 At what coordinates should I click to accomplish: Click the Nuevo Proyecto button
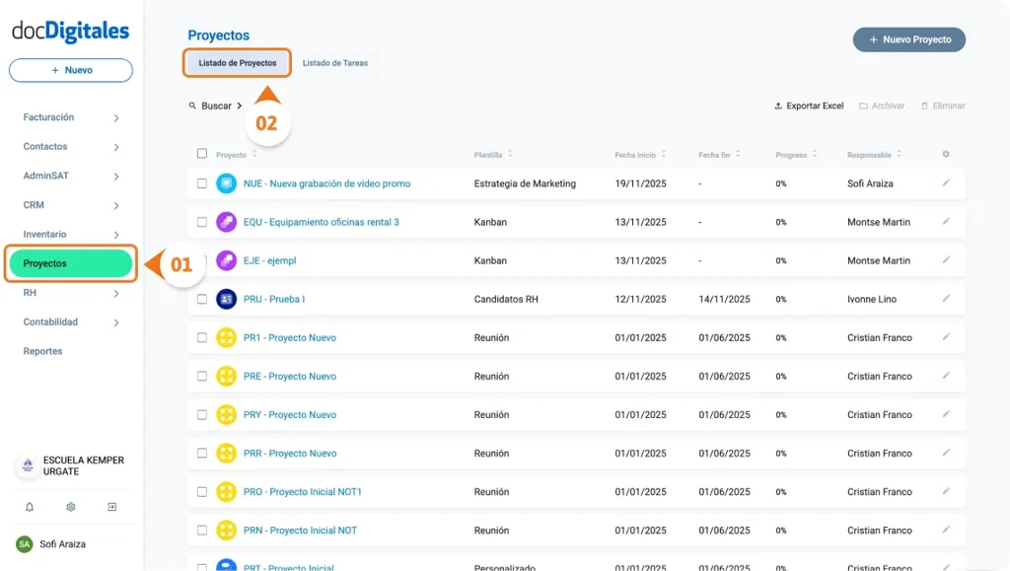pyautogui.click(x=908, y=39)
